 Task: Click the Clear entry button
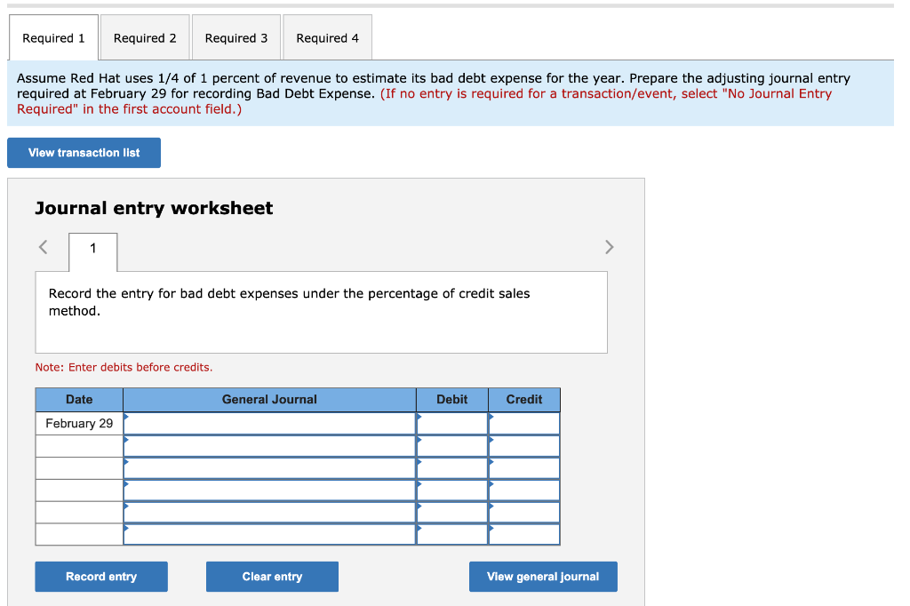coord(272,577)
